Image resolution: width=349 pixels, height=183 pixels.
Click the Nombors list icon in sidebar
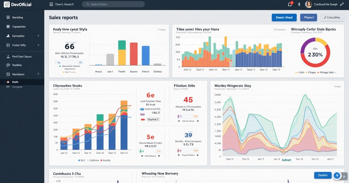[x=8, y=74]
